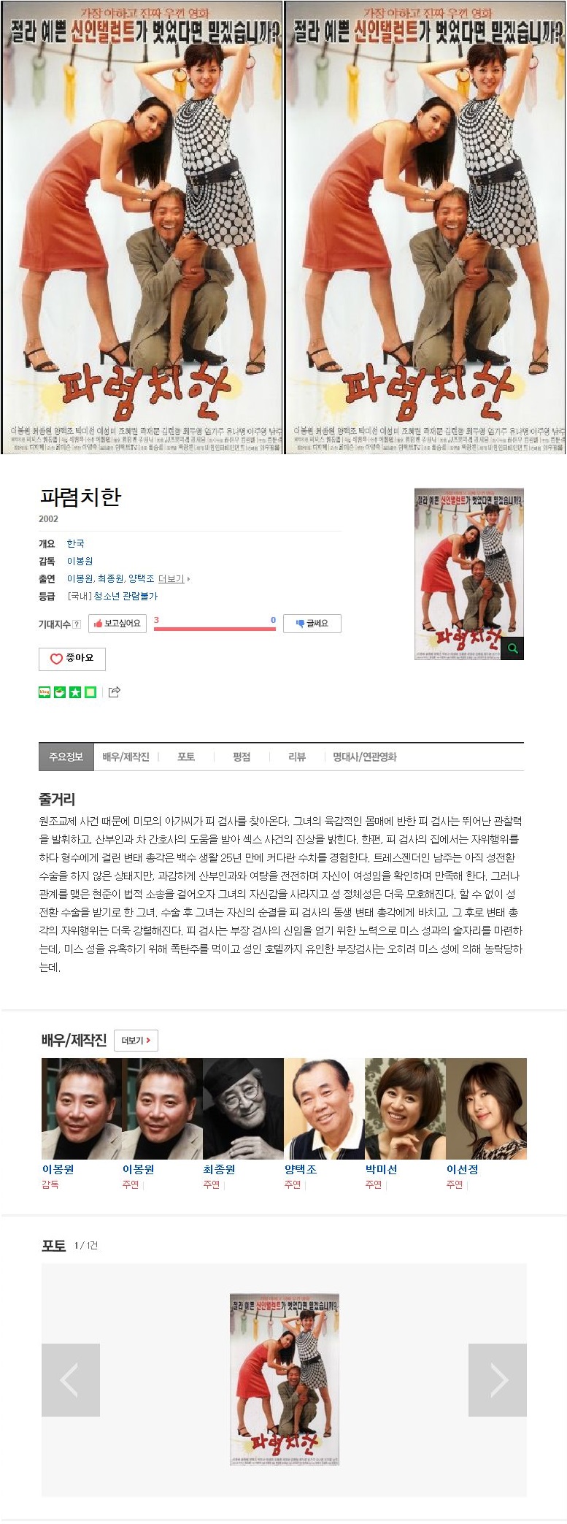Go to previous photo in 포토 carousel

[71, 1380]
